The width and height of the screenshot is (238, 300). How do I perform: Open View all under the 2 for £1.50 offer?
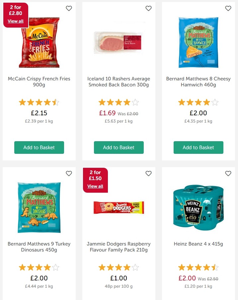click(x=95, y=186)
